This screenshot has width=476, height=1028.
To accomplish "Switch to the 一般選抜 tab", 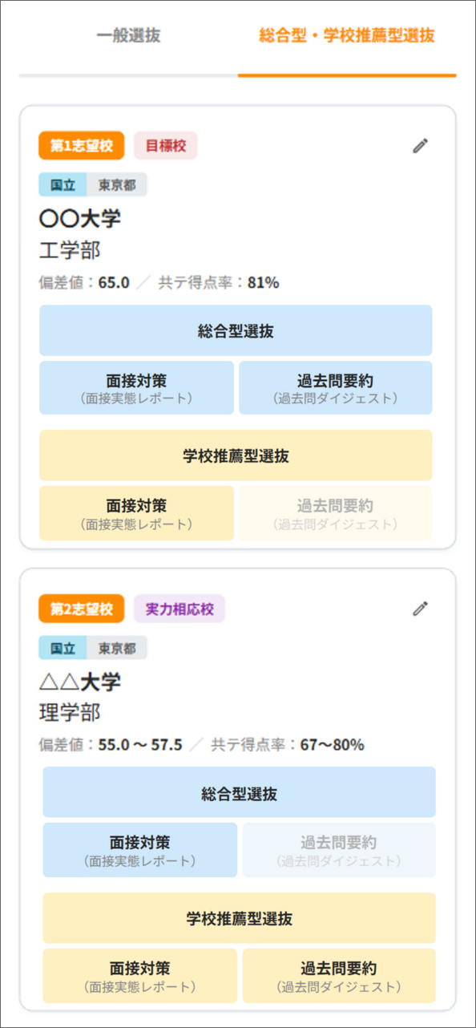I will 128,36.
